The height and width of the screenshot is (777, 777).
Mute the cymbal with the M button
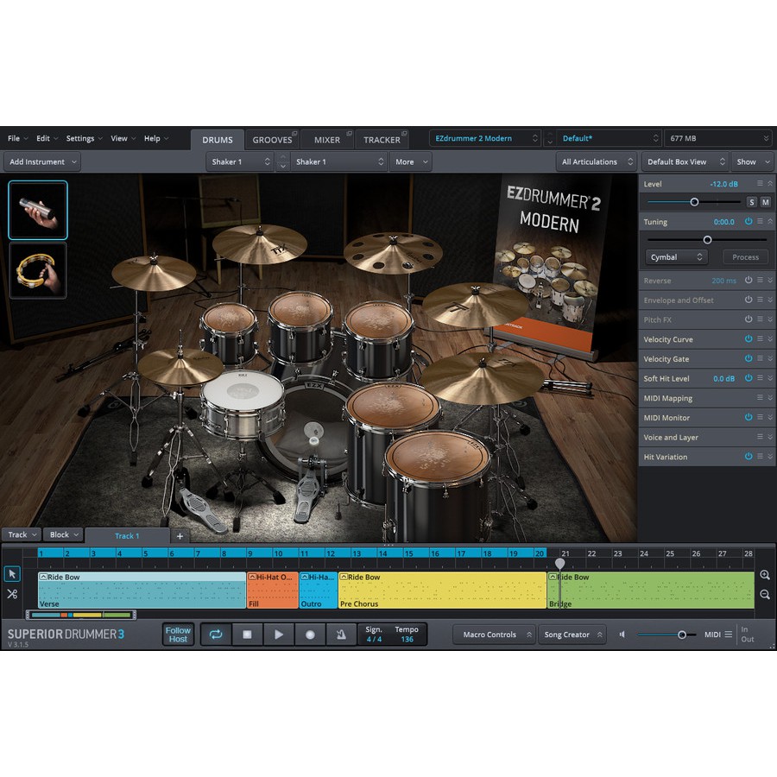coord(766,201)
